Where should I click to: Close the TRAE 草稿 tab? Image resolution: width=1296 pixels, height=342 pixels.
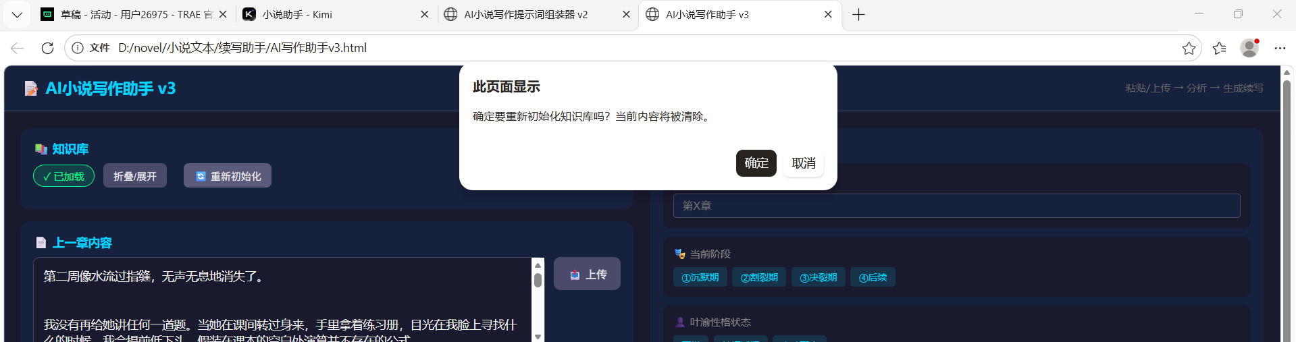[223, 14]
